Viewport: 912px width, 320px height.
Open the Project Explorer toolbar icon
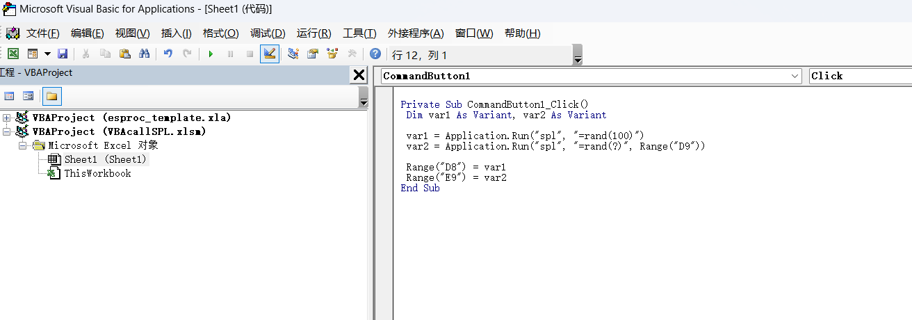click(293, 54)
